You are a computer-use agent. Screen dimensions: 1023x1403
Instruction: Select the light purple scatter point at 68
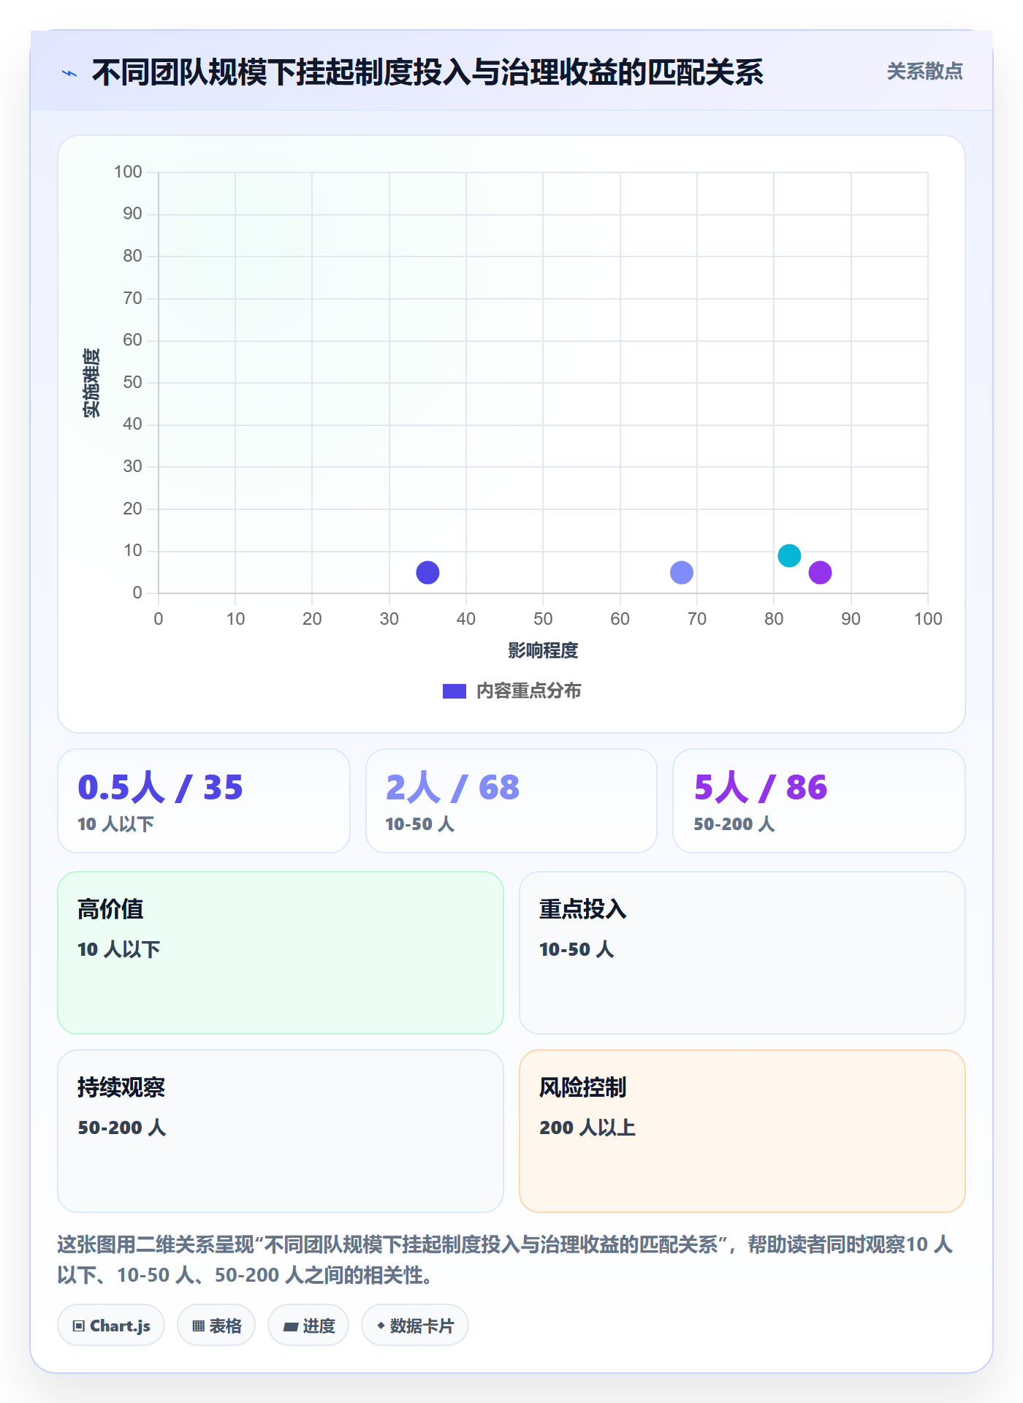[682, 572]
